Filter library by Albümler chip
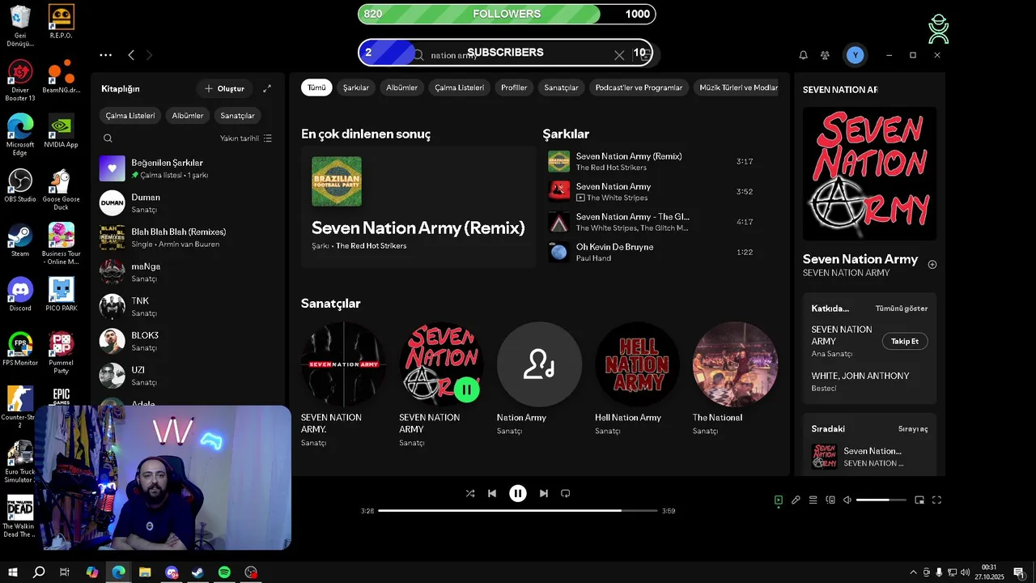1036x583 pixels. tap(188, 116)
